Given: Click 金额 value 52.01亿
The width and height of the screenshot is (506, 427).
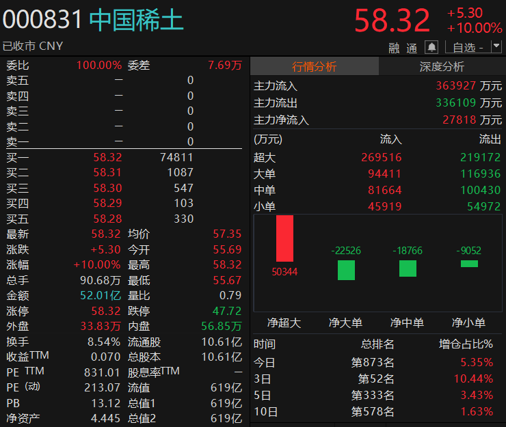Looking at the screenshot, I should tap(101, 295).
